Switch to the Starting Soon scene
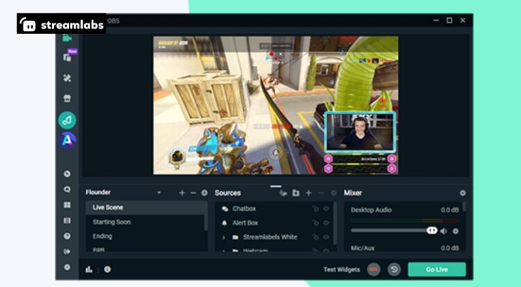This screenshot has height=287, width=521. (145, 222)
